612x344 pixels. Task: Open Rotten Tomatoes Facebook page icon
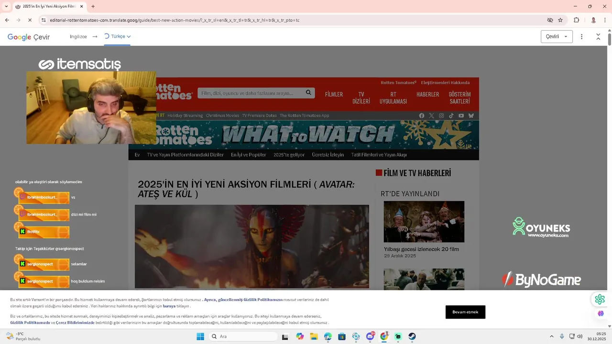click(422, 116)
